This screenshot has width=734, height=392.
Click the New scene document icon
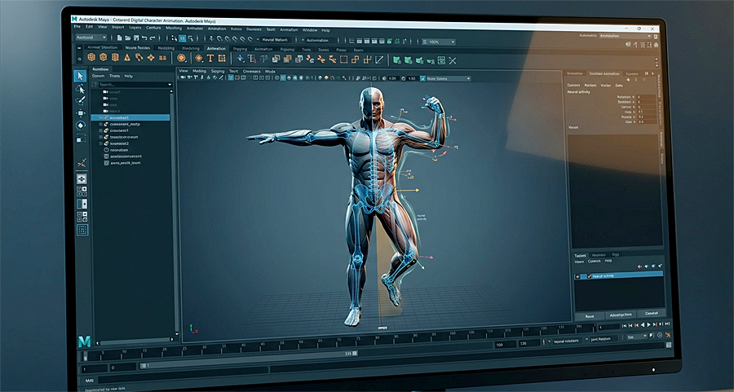pos(120,37)
